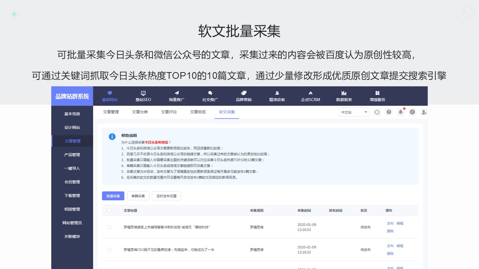Screen dimensions: 479x269
Task: Open the 社交推广 chat icon
Action: pos(210,93)
